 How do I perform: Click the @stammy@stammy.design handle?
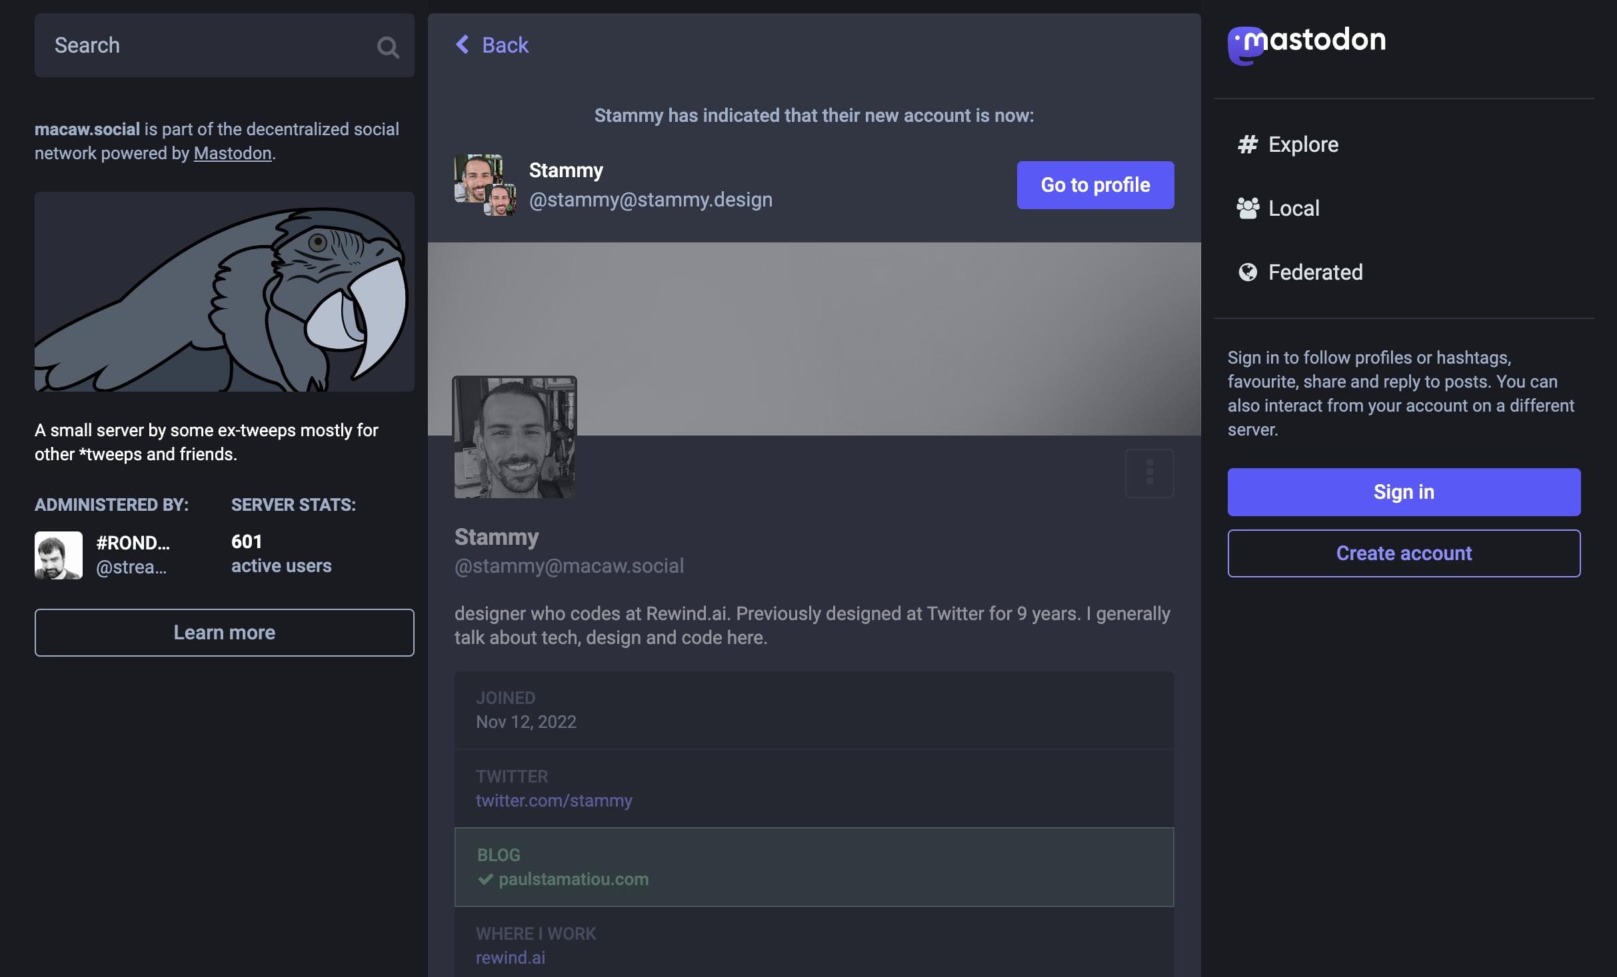[x=651, y=200]
